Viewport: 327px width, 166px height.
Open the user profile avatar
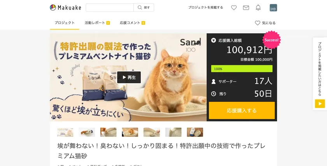pos(273,7)
